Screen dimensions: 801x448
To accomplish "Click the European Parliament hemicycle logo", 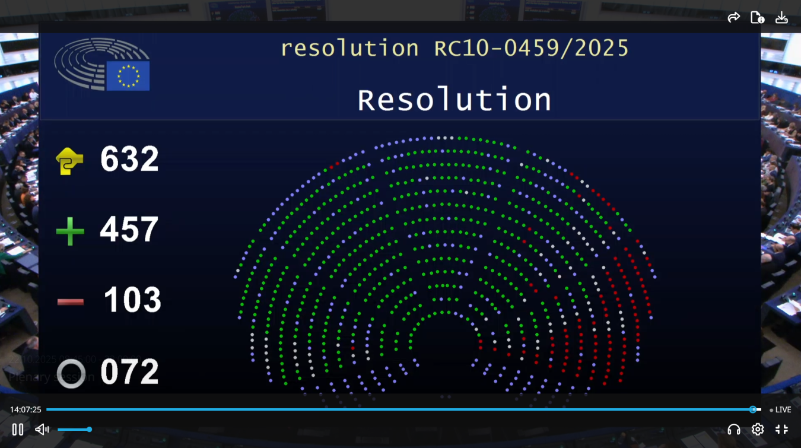I will click(101, 64).
